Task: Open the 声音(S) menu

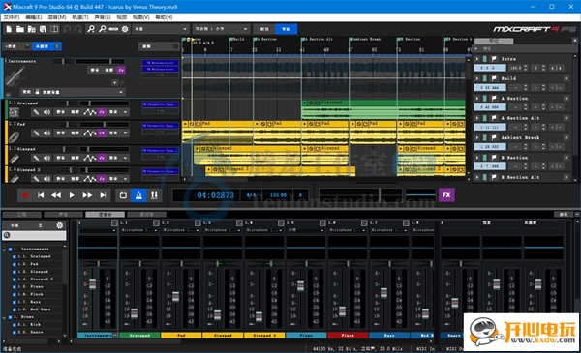Action: [103, 17]
